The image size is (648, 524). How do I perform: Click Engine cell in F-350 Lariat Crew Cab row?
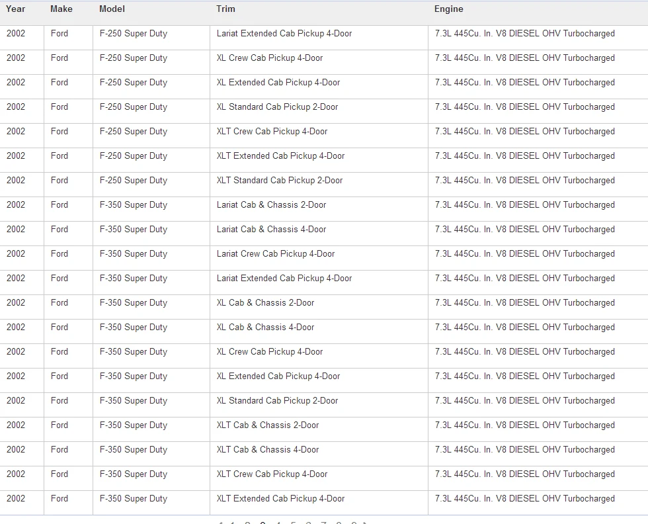[525, 253]
